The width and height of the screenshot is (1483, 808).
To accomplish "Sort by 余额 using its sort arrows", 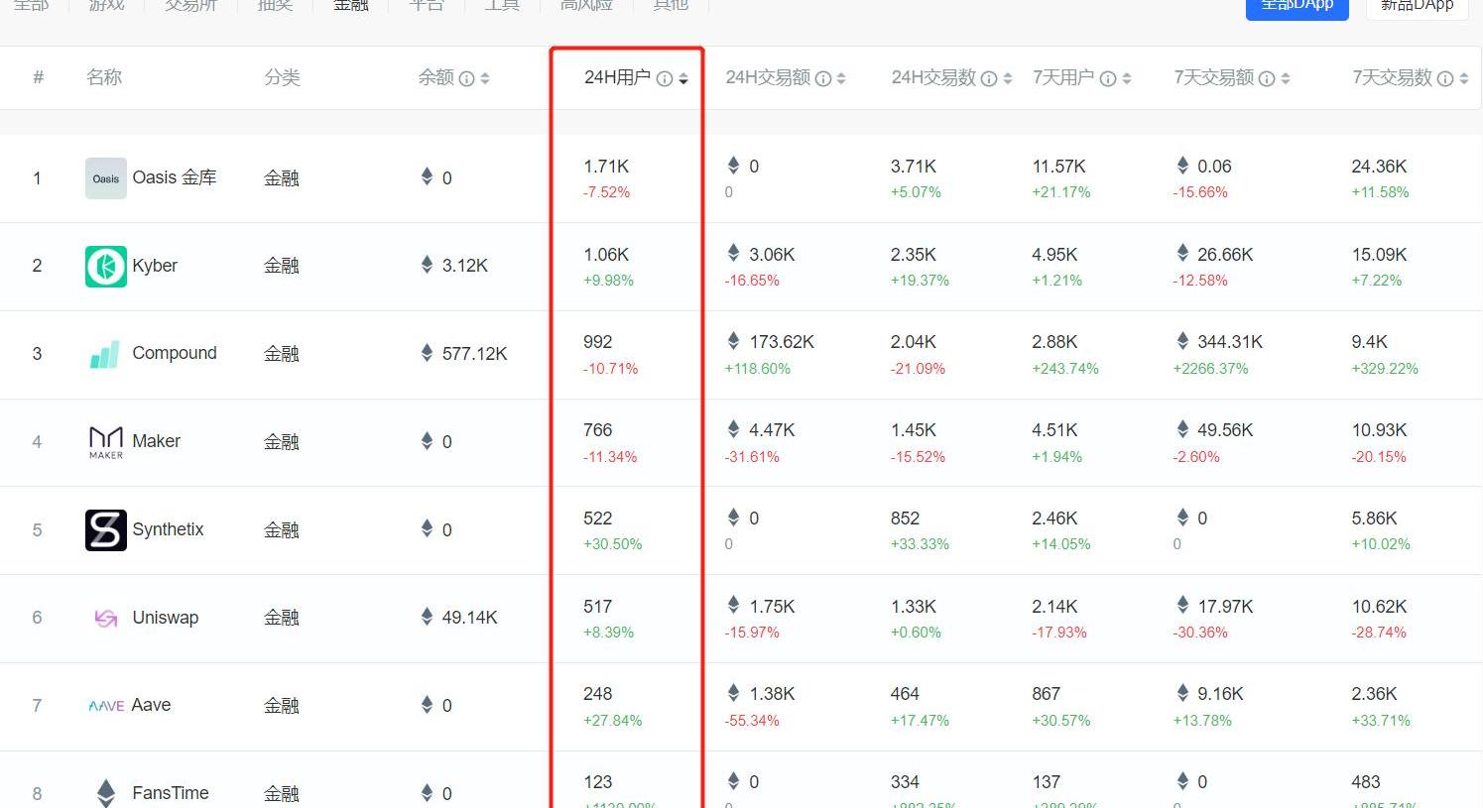I will tap(485, 78).
